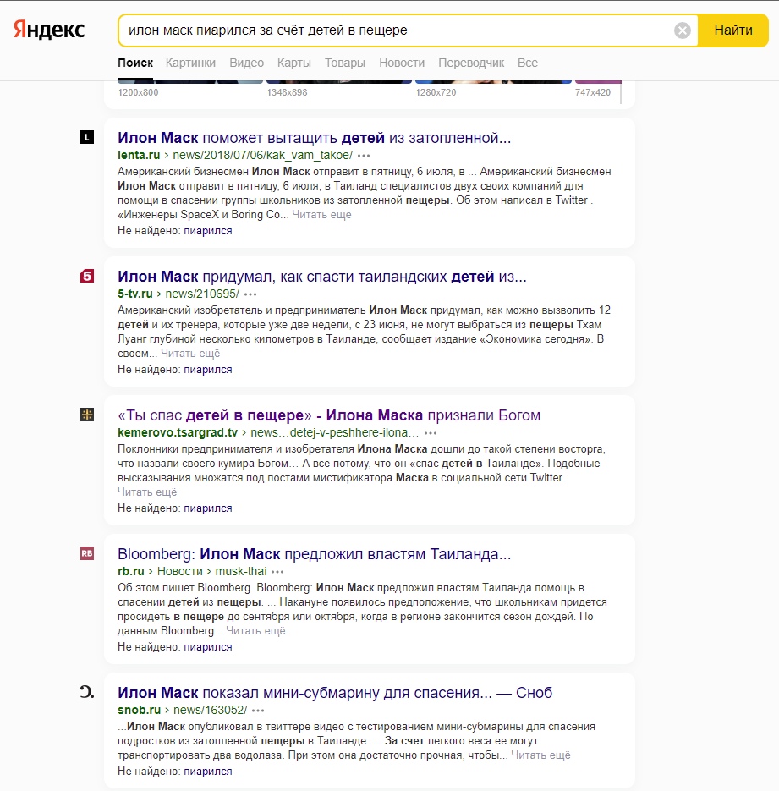Screen dimensions: 779x791
Task: Clear the search query with the X icon
Action: [x=683, y=30]
